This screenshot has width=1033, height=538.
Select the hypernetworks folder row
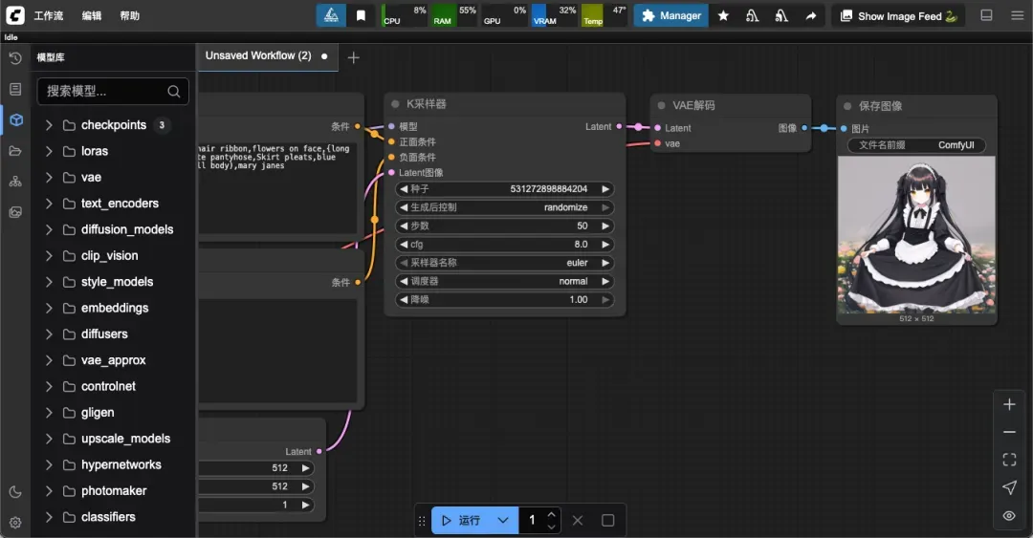pyautogui.click(x=113, y=465)
